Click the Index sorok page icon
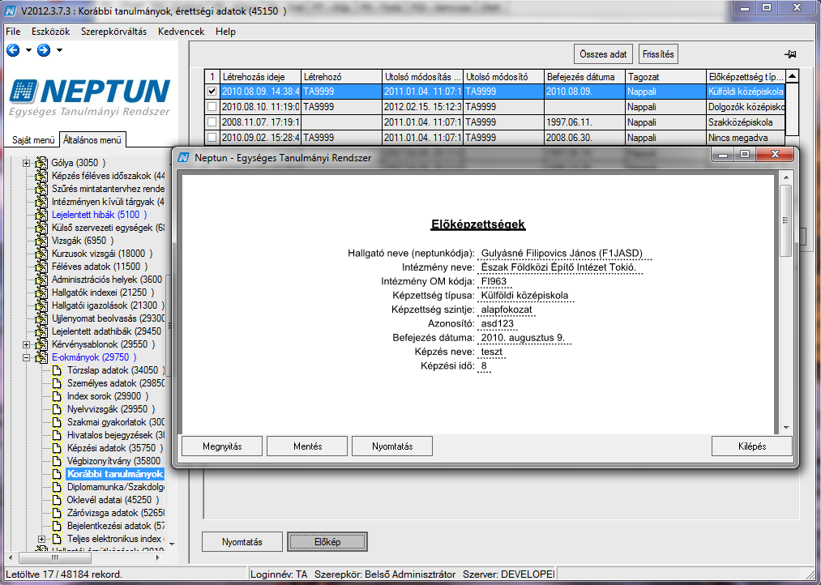 click(57, 396)
